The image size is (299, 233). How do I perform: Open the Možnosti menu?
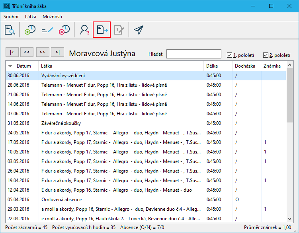52,17
